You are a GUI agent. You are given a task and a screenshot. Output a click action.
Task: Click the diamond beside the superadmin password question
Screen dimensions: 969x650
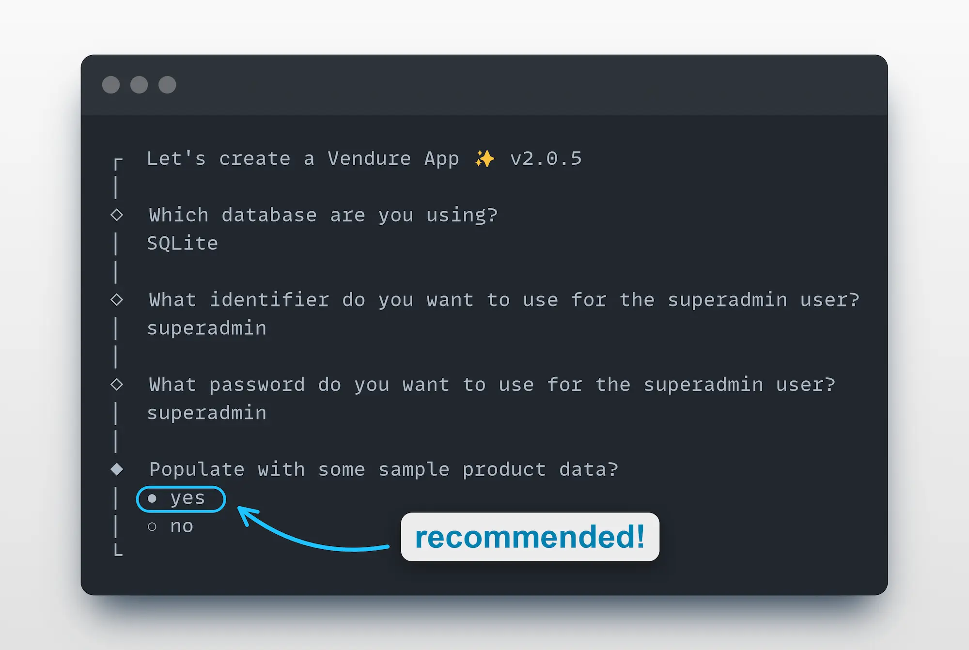pos(117,385)
